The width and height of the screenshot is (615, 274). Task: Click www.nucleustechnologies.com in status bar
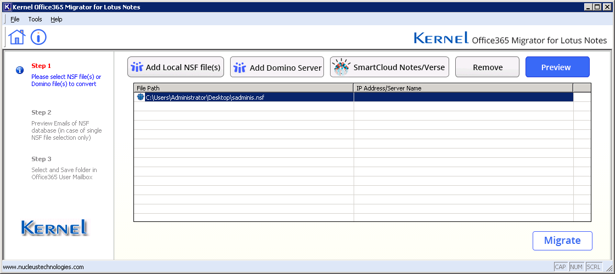click(43, 267)
